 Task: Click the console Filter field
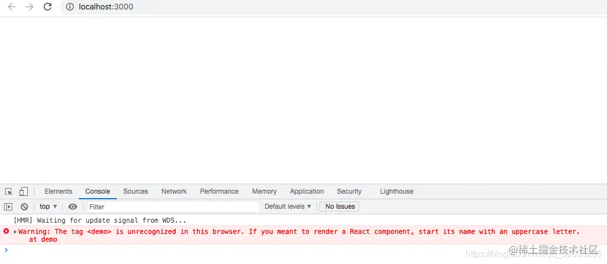(173, 207)
